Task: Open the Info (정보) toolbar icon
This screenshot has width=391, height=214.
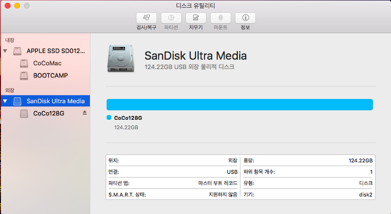Action: coord(245,18)
